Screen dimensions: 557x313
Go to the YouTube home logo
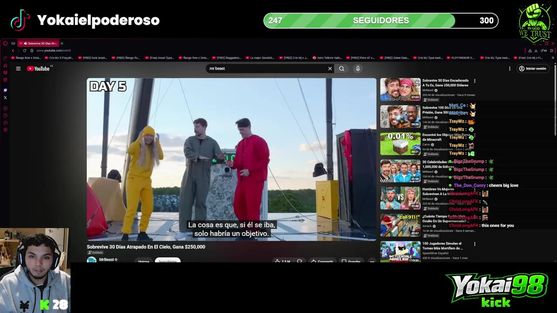pos(39,69)
